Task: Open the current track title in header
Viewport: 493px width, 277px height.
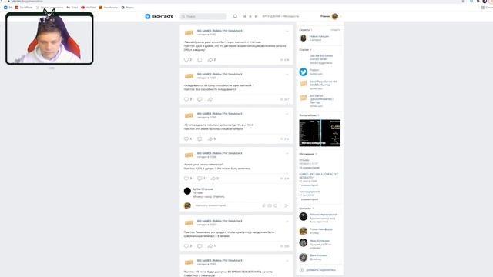Action: (x=280, y=16)
